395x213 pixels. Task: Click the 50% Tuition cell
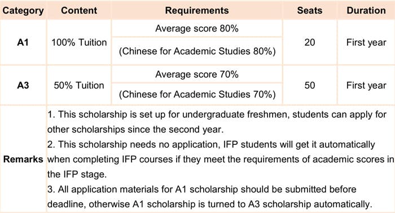pos(79,85)
